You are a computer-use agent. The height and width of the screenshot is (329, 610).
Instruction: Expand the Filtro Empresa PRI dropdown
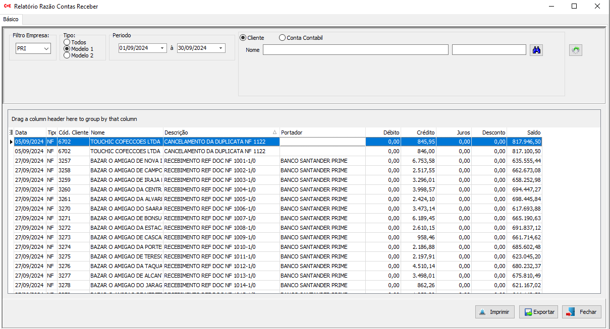click(47, 48)
